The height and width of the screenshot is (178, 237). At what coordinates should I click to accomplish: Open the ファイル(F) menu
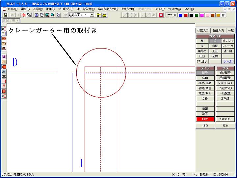pyautogui.click(x=13, y=9)
